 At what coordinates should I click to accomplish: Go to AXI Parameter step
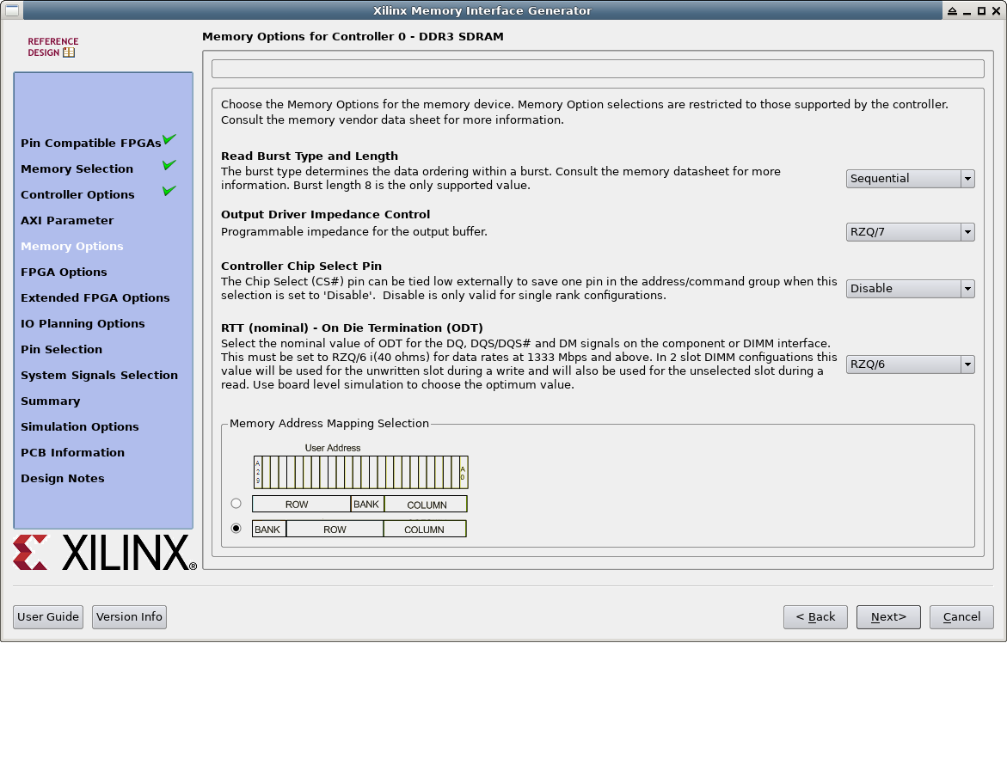pos(67,220)
